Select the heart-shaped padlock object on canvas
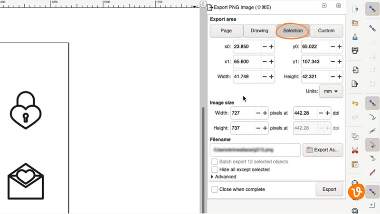This screenshot has width=380, height=214. click(x=26, y=110)
